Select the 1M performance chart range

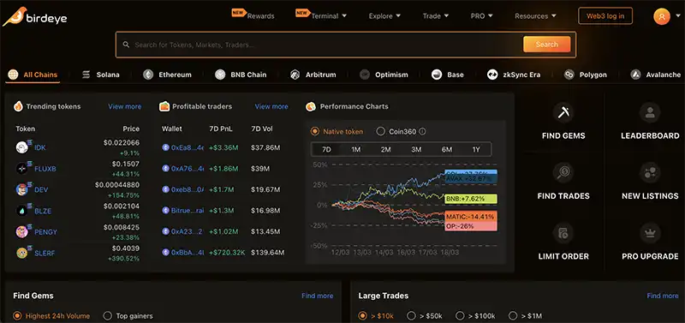pyautogui.click(x=356, y=149)
